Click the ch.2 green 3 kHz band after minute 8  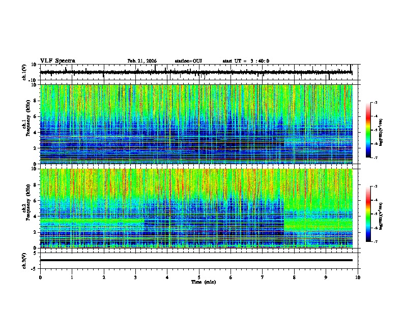click(x=318, y=224)
